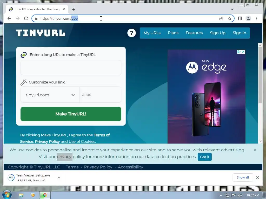Viewport: 266px width, 199px height.
Task: Dismiss the cookie banner with X
Action: (x=255, y=150)
